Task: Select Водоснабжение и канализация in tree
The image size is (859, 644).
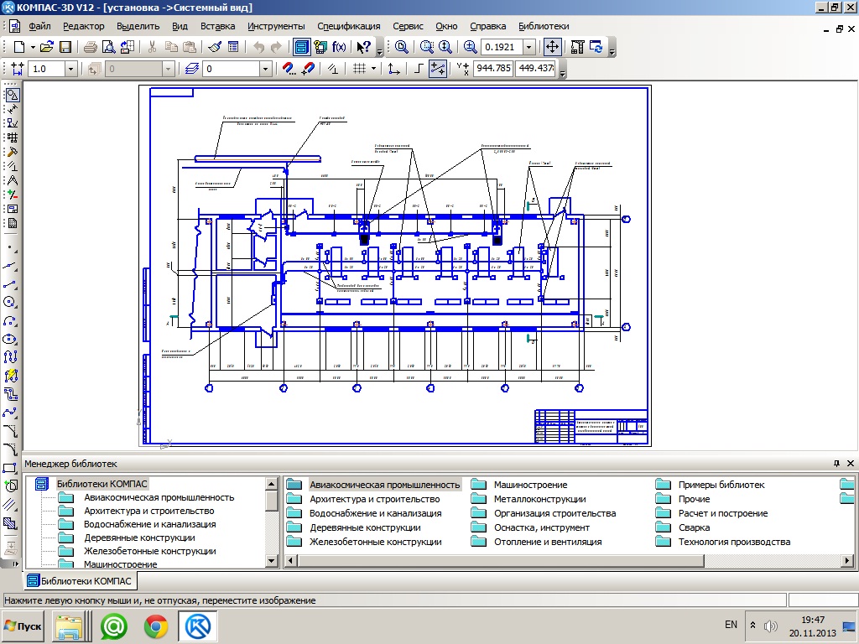Action: tap(149, 524)
